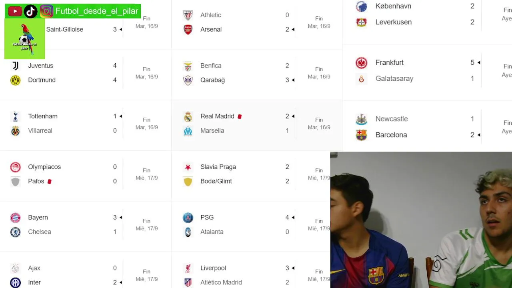
Task: Click the Inter club crest
Action: click(x=15, y=282)
